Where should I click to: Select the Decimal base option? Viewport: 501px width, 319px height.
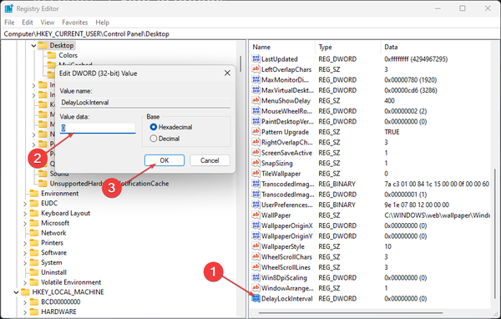pyautogui.click(x=154, y=139)
